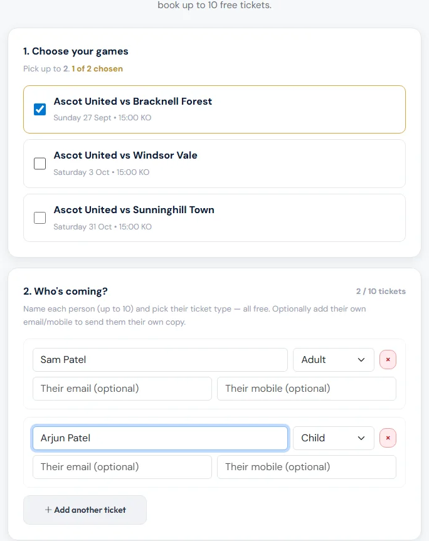
Task: Select the Sunninghill Town match card
Action: [x=214, y=218]
